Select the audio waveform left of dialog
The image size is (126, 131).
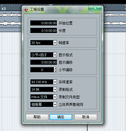[11, 19]
